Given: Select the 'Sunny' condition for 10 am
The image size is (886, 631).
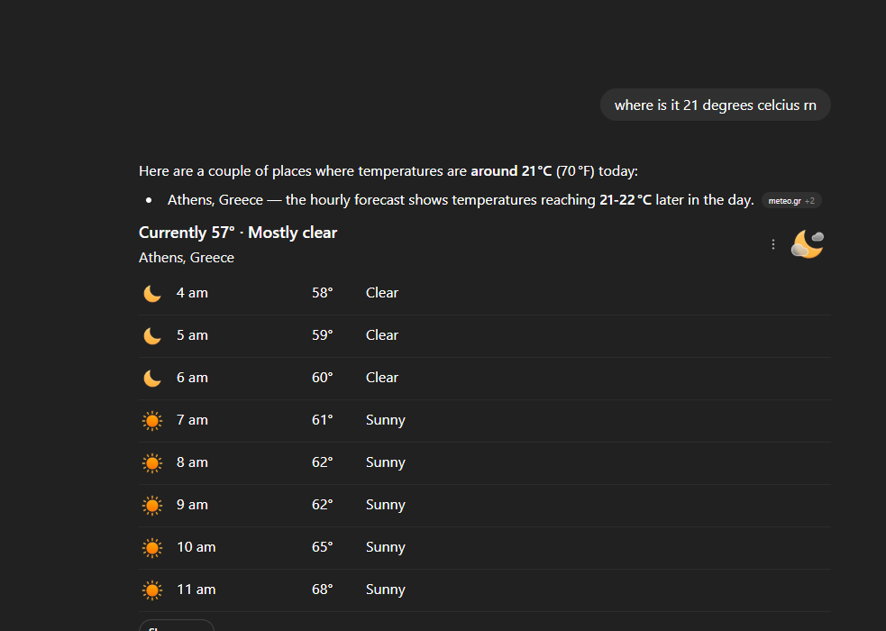Looking at the screenshot, I should click(x=385, y=547).
